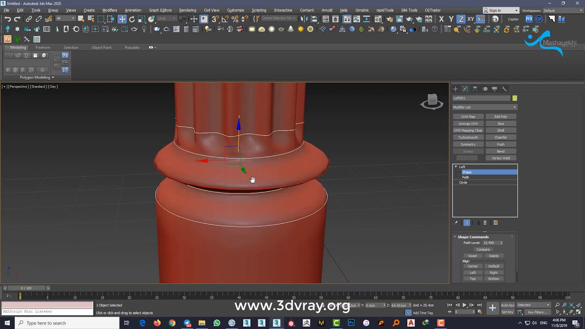Click the Compare button
The width and height of the screenshot is (585, 329).
[483, 249]
